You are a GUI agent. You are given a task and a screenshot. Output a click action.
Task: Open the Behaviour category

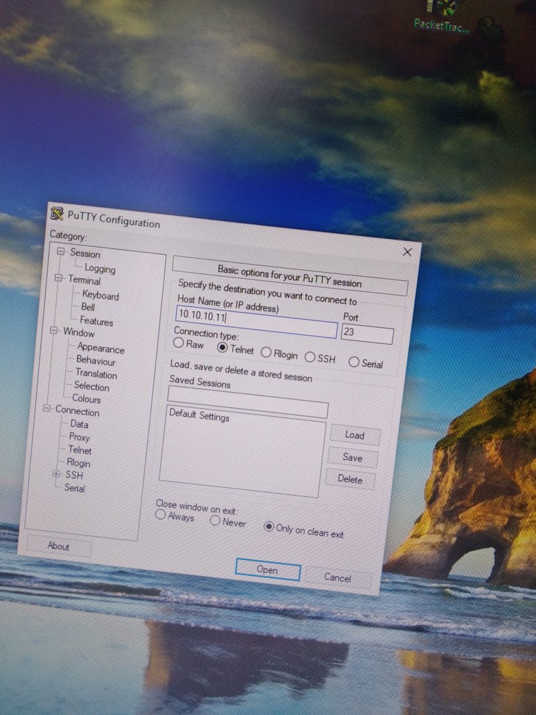[x=96, y=361]
